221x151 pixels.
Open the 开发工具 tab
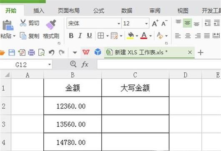pyautogui.click(x=211, y=10)
